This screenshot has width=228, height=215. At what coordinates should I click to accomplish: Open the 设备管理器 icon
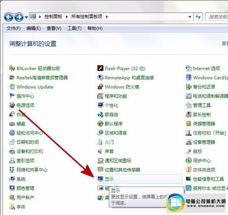(x=189, y=142)
